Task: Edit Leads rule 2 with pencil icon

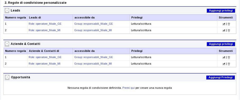Action: [224, 30]
